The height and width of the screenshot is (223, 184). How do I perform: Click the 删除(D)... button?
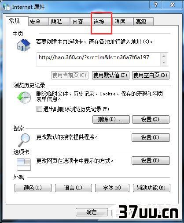[x=111, y=119]
